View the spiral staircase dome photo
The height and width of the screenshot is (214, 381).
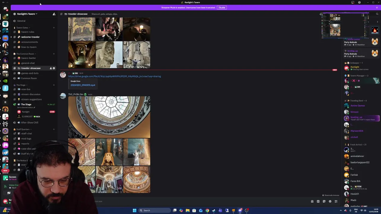click(109, 117)
